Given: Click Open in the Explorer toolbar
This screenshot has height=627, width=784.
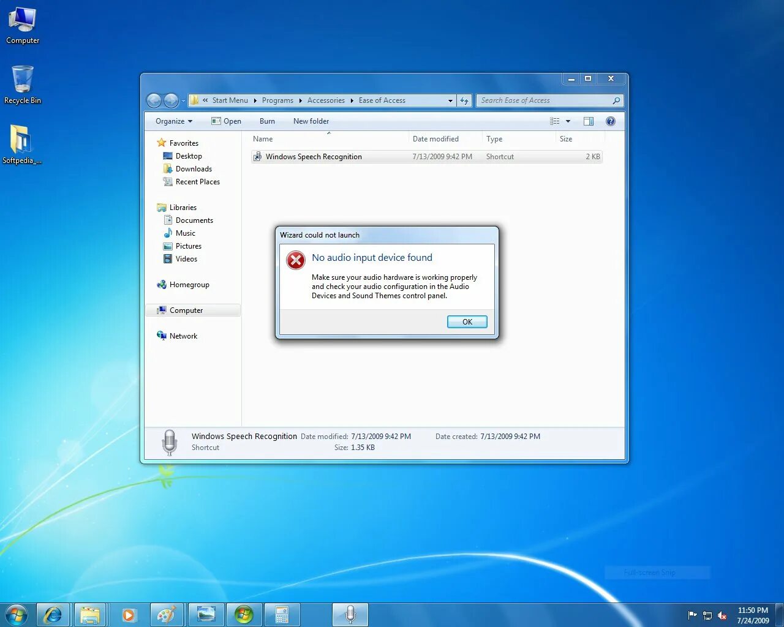Looking at the screenshot, I should (x=226, y=121).
